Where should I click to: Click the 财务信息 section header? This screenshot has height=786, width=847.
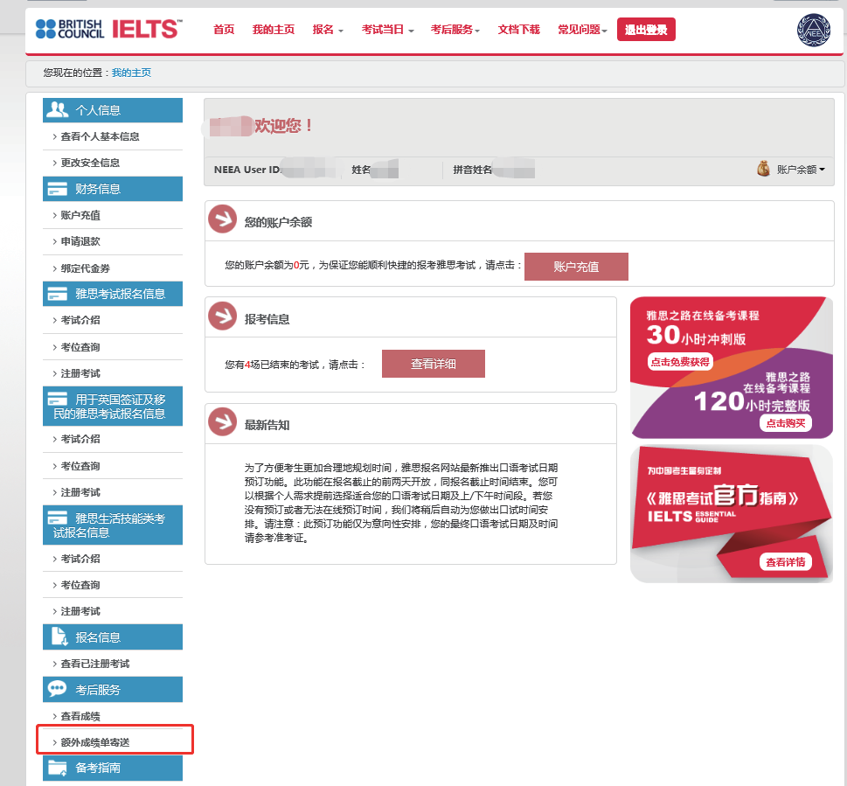(113, 189)
